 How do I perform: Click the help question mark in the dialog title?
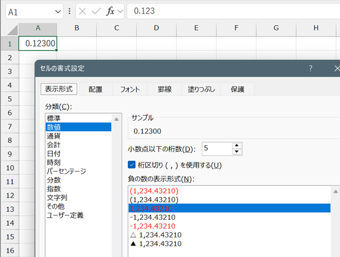tap(310, 68)
